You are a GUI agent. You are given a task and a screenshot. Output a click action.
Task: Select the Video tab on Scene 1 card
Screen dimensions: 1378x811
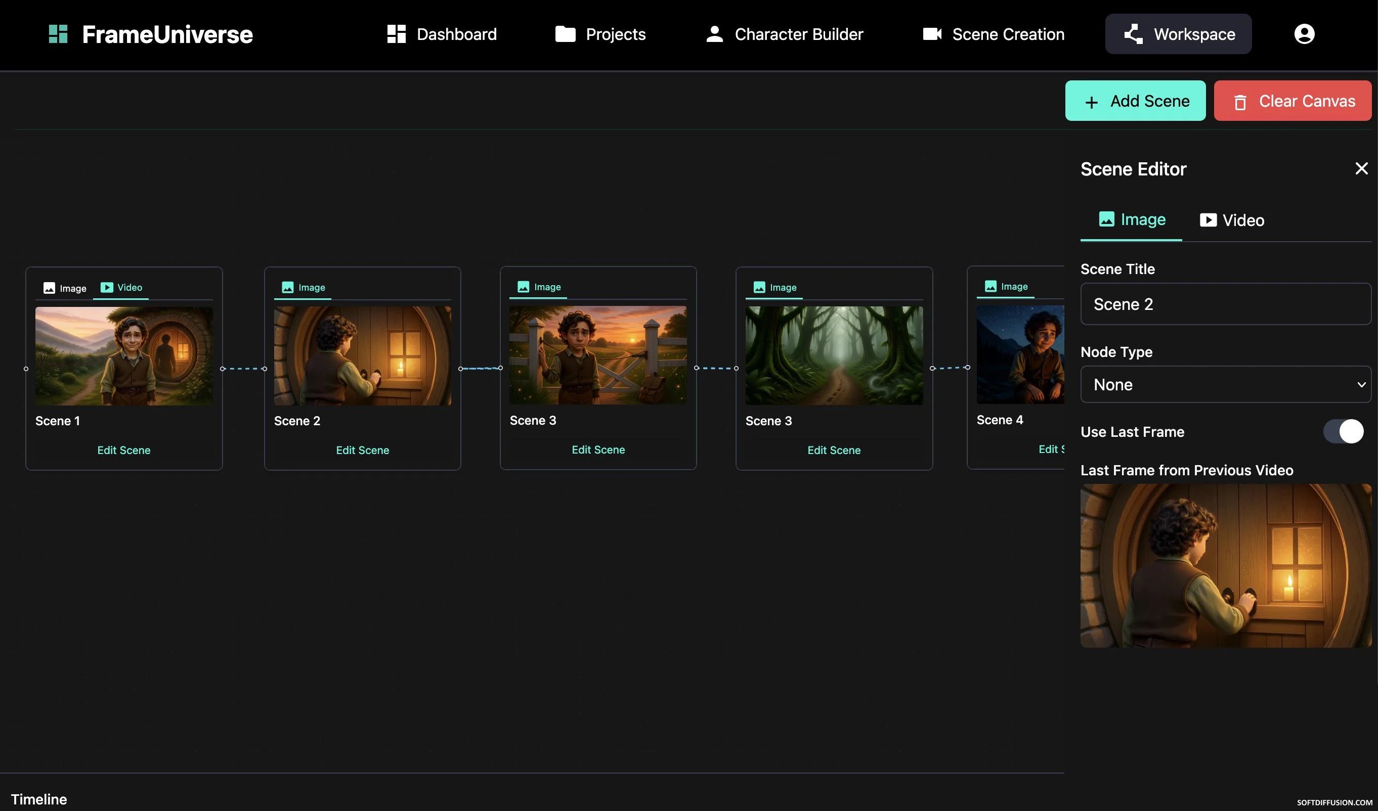[121, 288]
